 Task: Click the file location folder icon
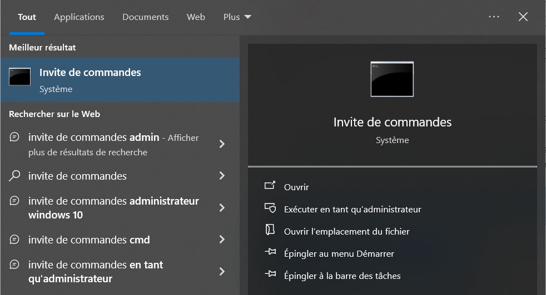pos(270,231)
